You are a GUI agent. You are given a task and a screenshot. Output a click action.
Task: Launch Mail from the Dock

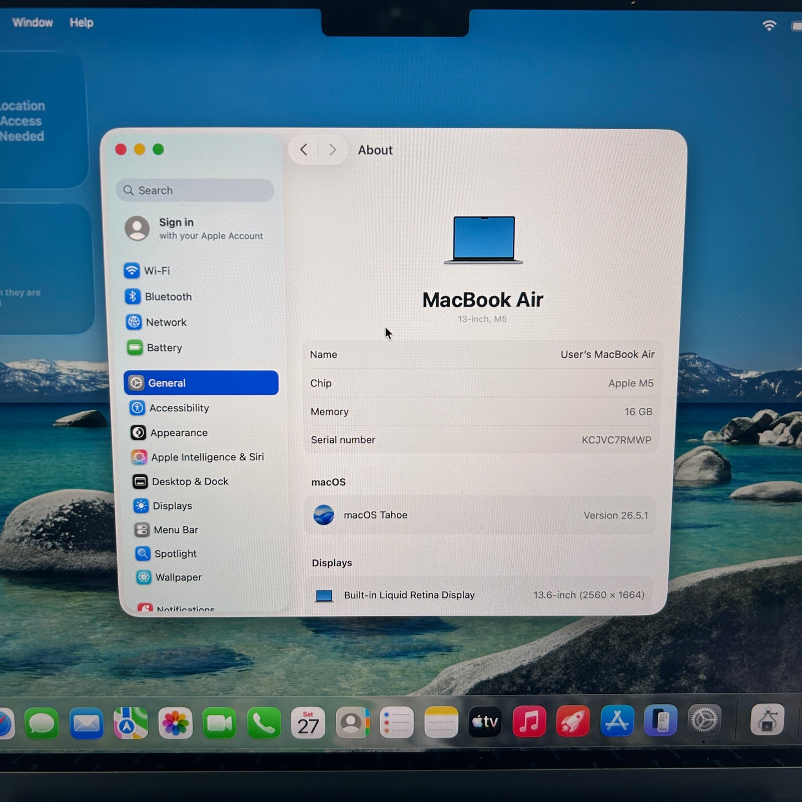point(87,723)
